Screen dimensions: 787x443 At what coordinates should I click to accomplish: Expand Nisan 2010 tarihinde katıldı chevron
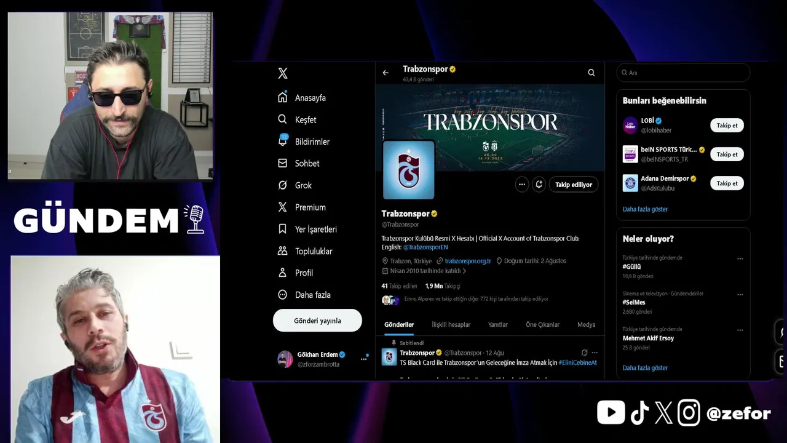(464, 271)
